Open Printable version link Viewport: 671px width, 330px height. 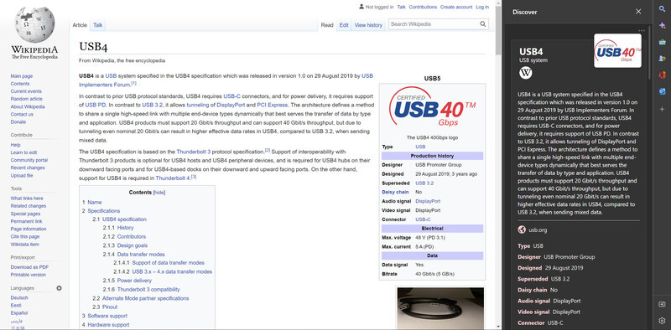(29, 275)
